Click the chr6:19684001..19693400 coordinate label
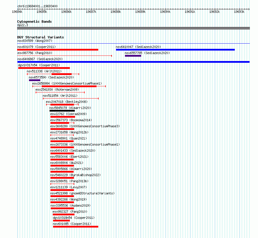This screenshot has height=238, width=258. pyautogui.click(x=37, y=6)
